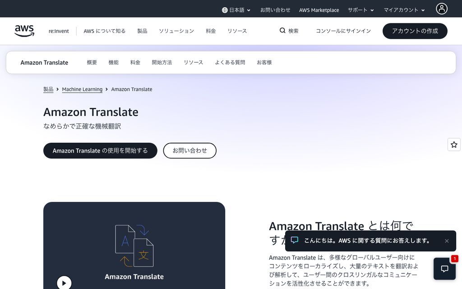Play the Amazon Translate video
The width and height of the screenshot is (462, 289).
coord(64,283)
